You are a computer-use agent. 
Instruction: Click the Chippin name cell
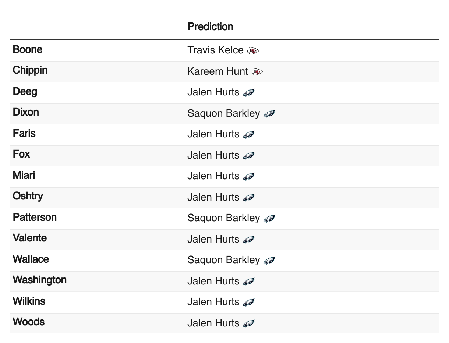pos(30,70)
